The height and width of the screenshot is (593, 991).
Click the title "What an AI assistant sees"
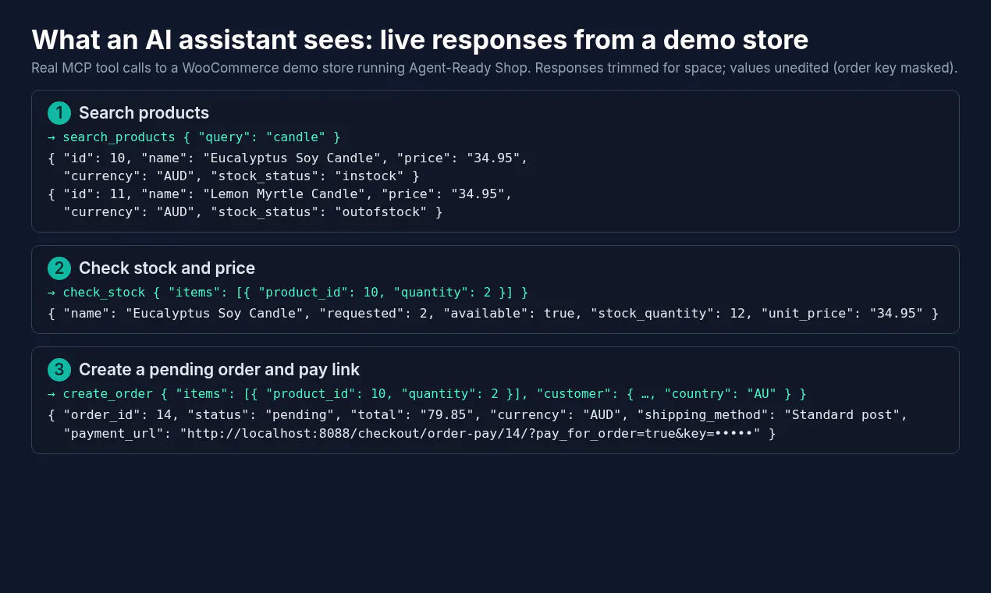(420, 39)
